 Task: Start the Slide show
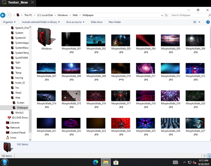[96, 22]
